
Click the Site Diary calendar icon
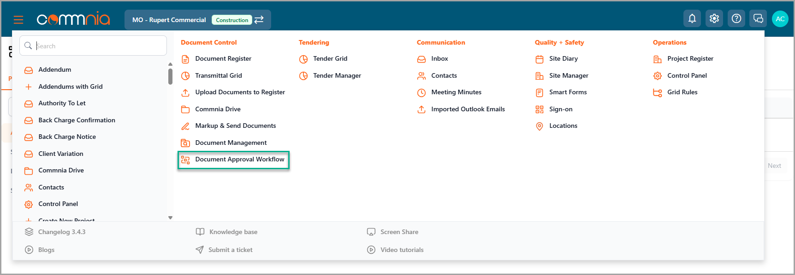pos(540,59)
